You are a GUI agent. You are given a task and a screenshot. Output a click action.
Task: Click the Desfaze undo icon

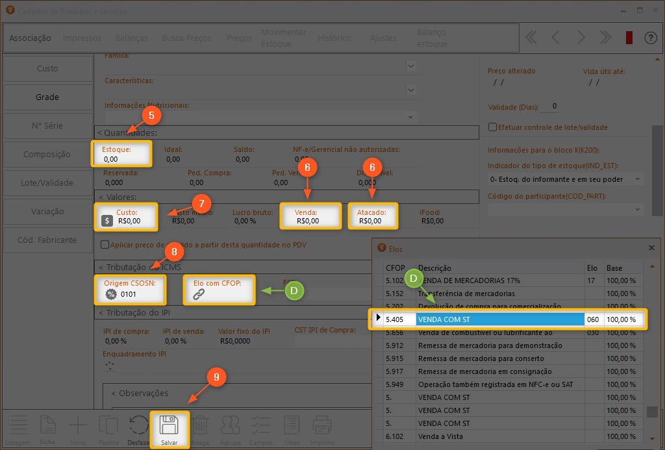point(139,425)
